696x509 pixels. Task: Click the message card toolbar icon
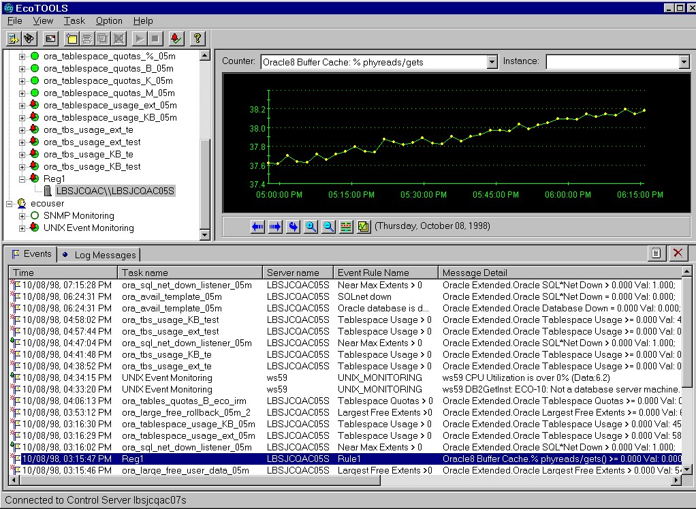pos(50,39)
